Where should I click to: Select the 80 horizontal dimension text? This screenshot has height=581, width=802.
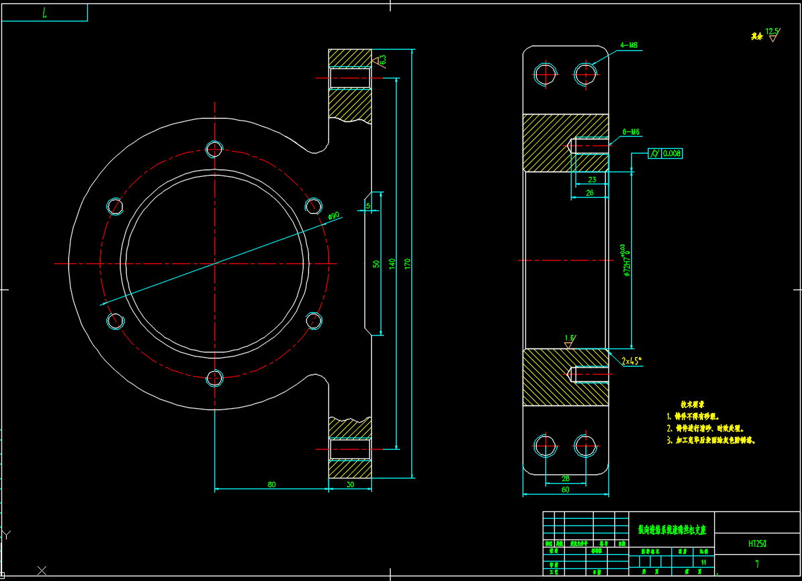(x=271, y=484)
